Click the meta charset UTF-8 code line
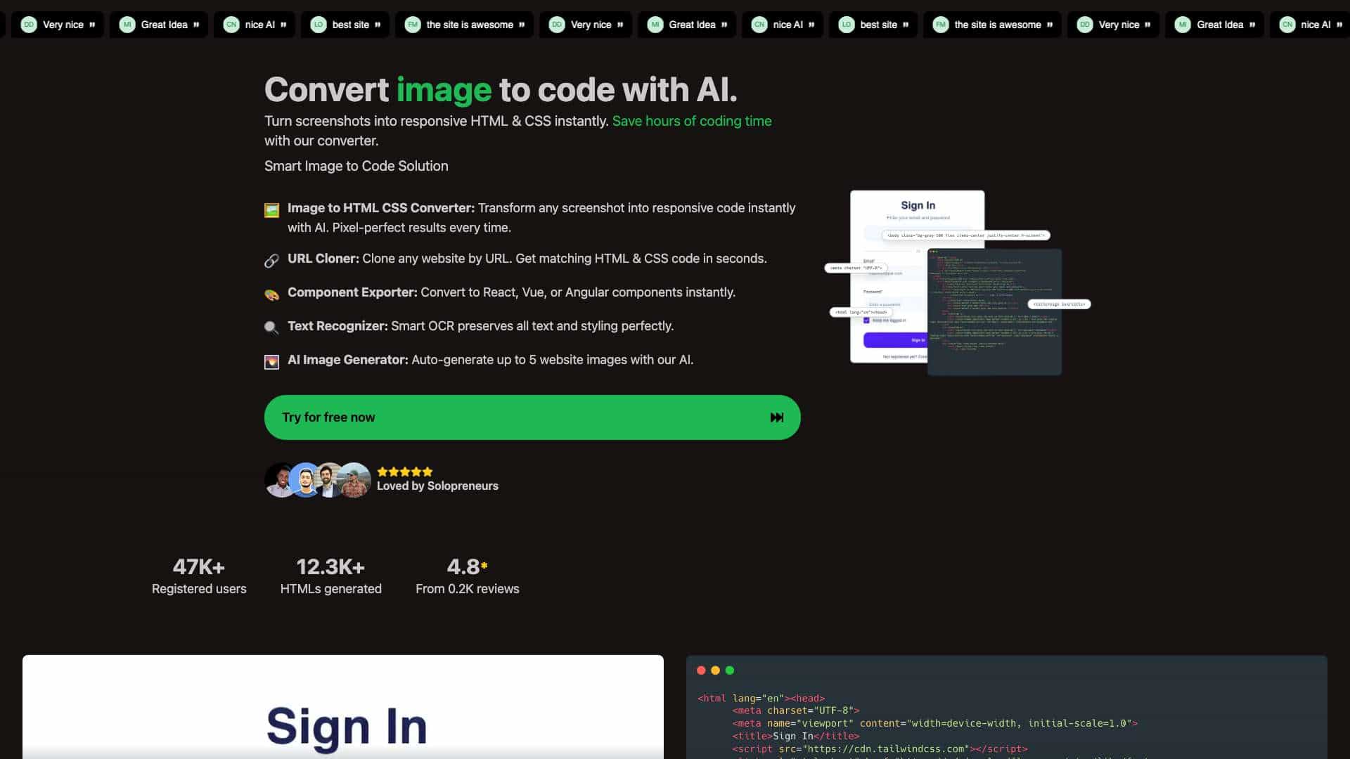The width and height of the screenshot is (1350, 759). (796, 711)
